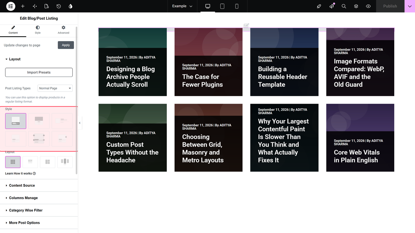Click the Content pencil tab icon
The width and height of the screenshot is (415, 233).
point(13,27)
